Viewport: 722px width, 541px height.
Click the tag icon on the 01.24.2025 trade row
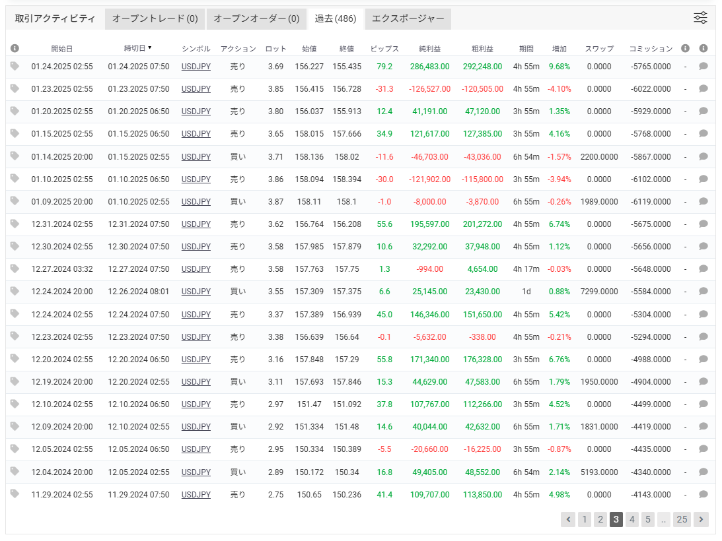pos(15,66)
